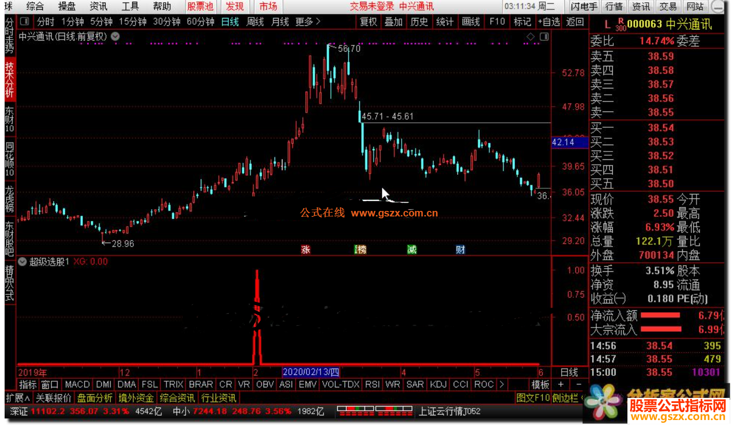Click the R300 badge beside stock code

[621, 25]
